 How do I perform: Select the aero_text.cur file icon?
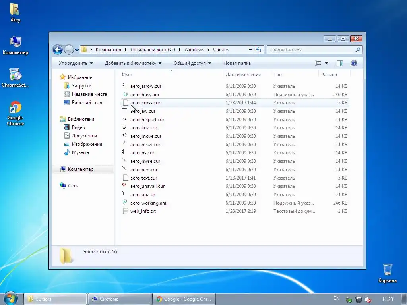click(126, 178)
